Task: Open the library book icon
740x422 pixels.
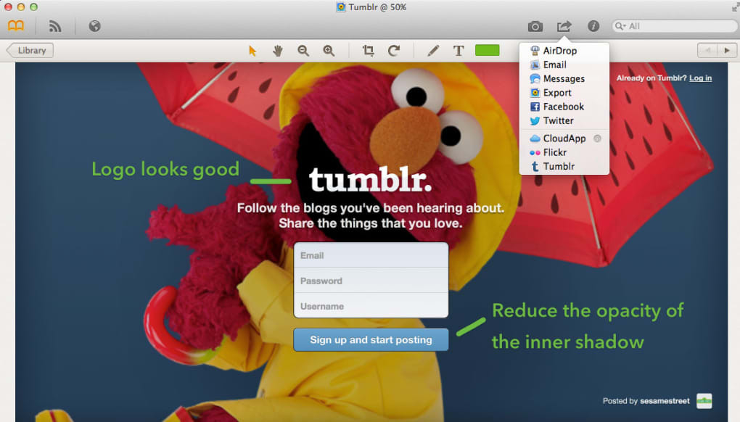Action: click(x=16, y=26)
